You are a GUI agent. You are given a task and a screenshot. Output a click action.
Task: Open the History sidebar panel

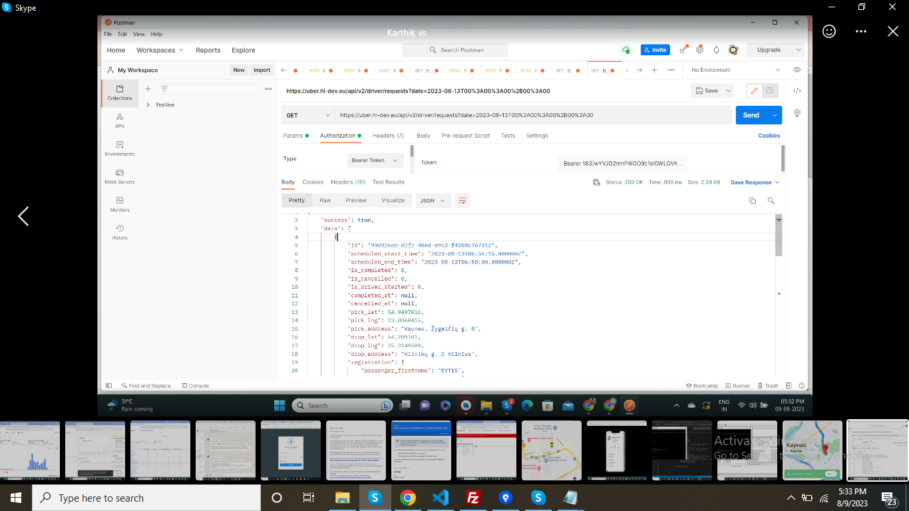click(x=120, y=232)
